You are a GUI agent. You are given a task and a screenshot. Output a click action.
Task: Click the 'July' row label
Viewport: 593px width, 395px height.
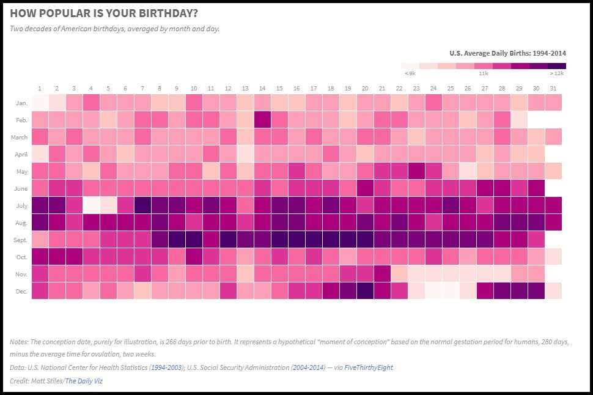click(20, 205)
